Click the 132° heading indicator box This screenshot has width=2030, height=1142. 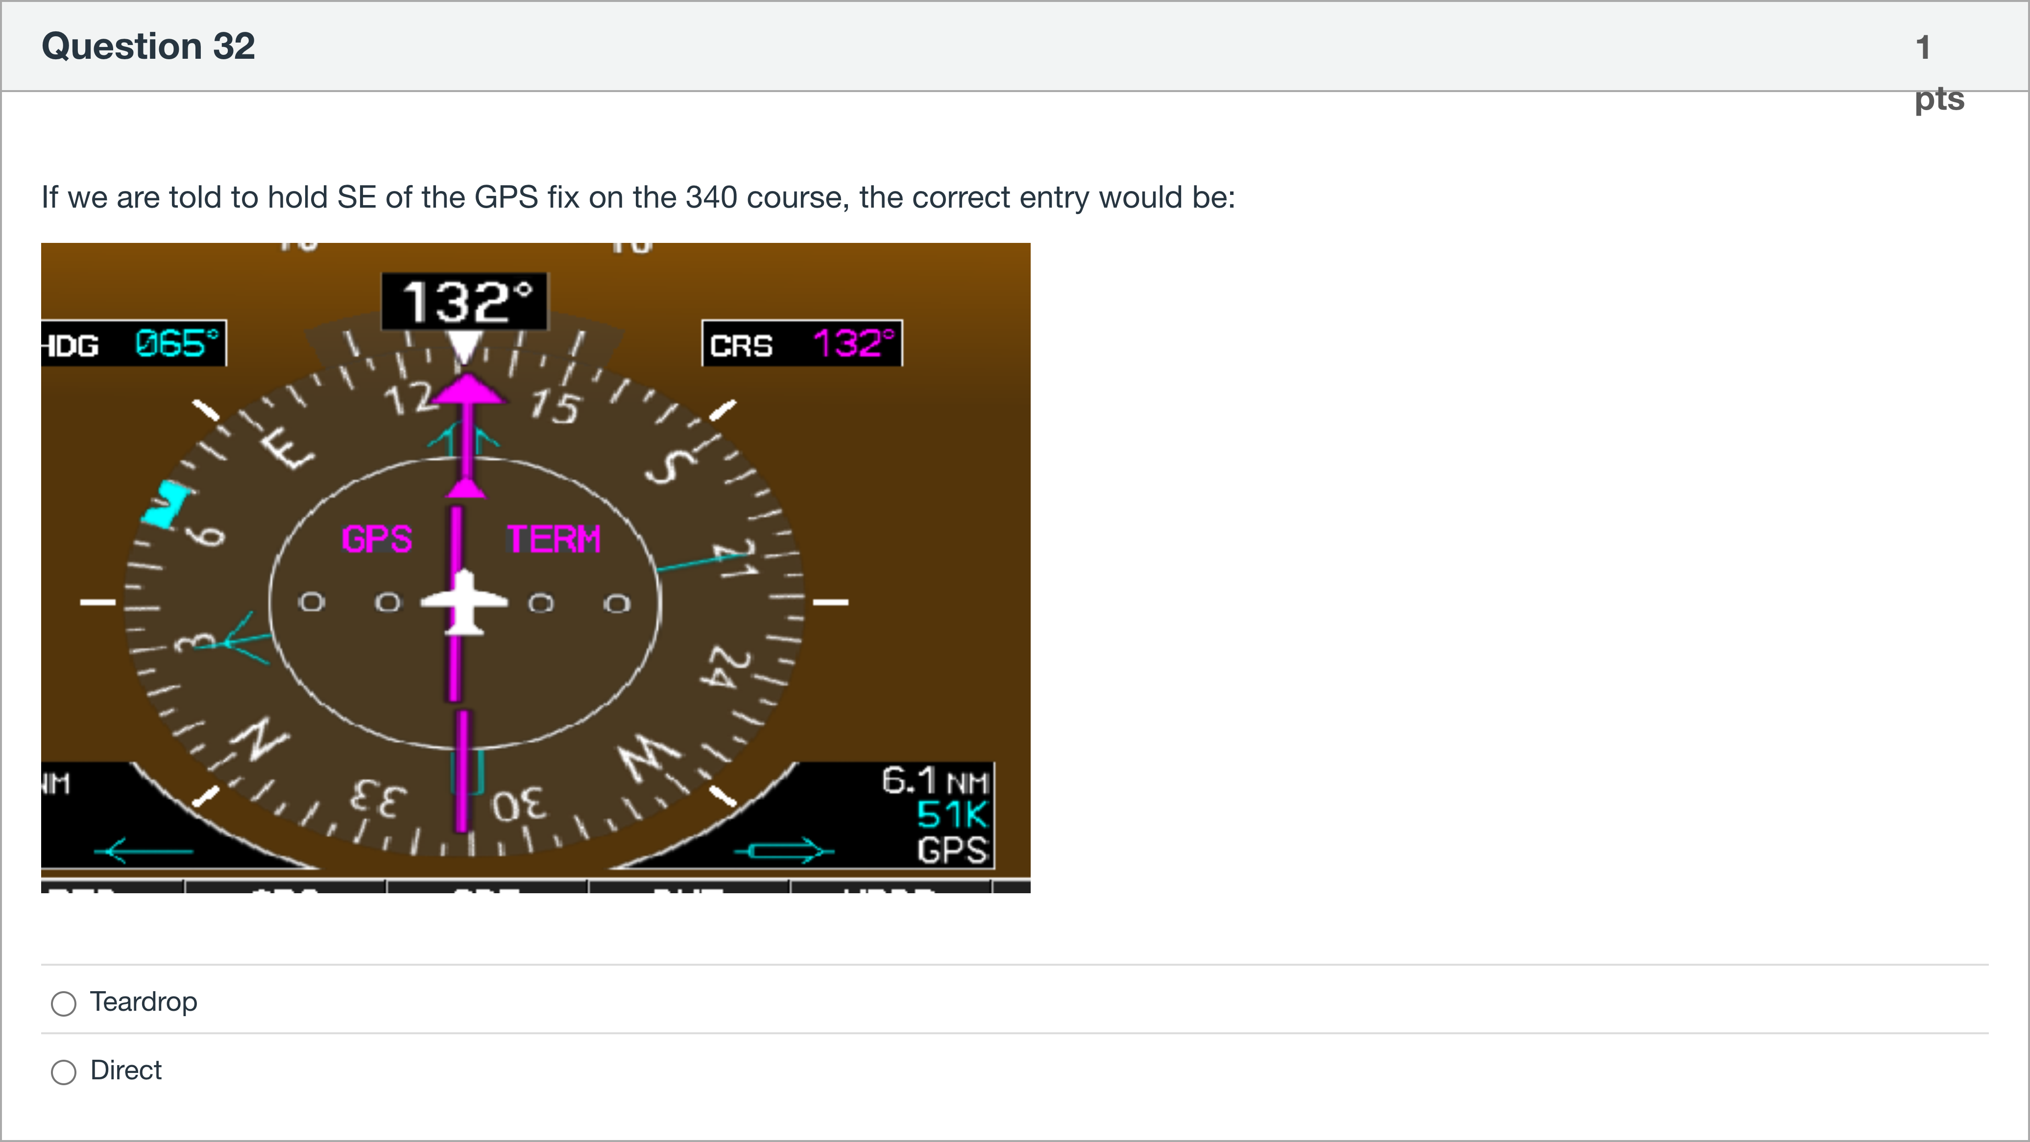point(465,302)
